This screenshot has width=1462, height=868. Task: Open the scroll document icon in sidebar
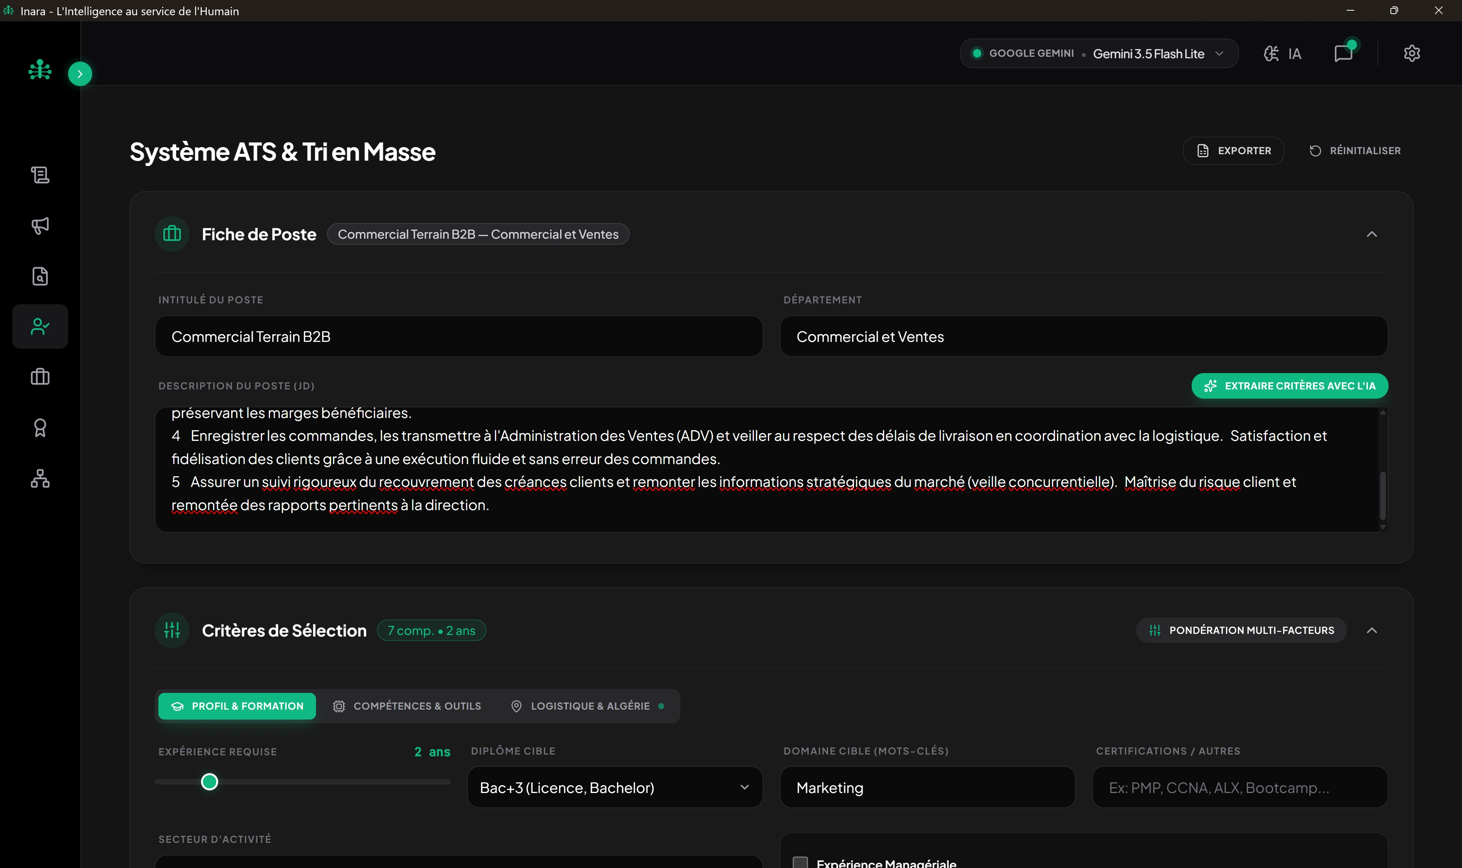pos(40,174)
